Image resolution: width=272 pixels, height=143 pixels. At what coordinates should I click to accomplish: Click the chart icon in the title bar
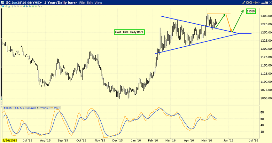(x=3, y=2)
